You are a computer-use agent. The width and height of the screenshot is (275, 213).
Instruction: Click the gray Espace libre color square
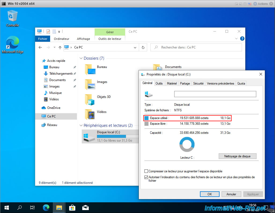tap(146, 124)
